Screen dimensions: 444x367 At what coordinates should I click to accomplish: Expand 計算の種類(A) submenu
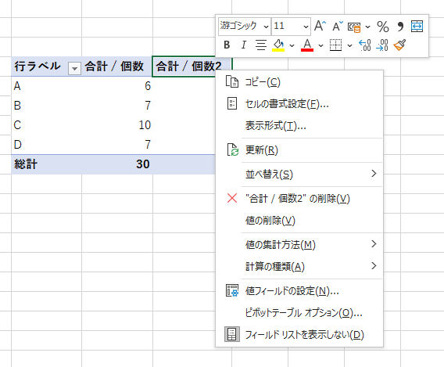click(299, 266)
